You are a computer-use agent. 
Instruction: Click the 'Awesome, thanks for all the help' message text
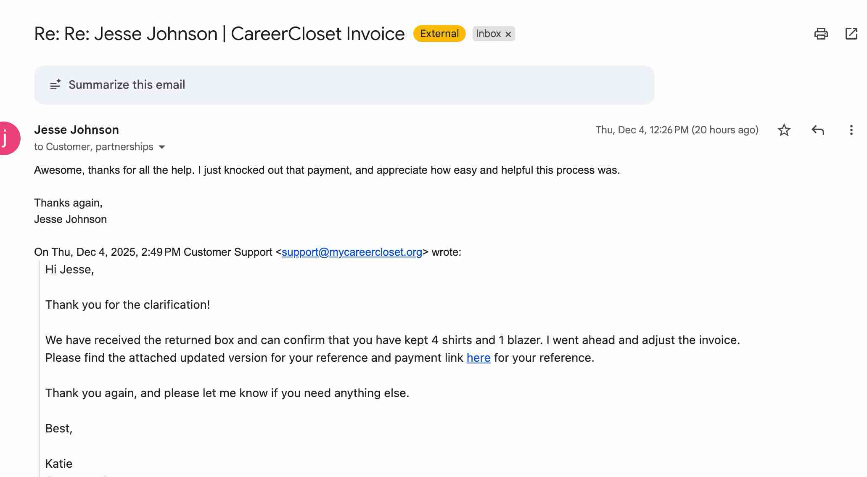[x=327, y=170]
